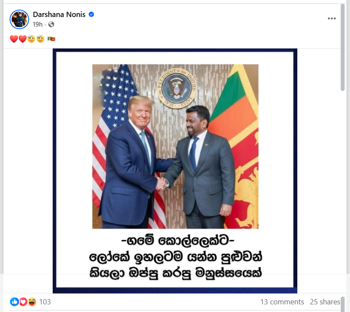The width and height of the screenshot is (350, 312).
Task: Click the public globe privacy icon
Action: pos(51,24)
